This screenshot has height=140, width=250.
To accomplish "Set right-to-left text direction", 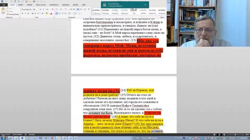I will click(x=81, y=9).
